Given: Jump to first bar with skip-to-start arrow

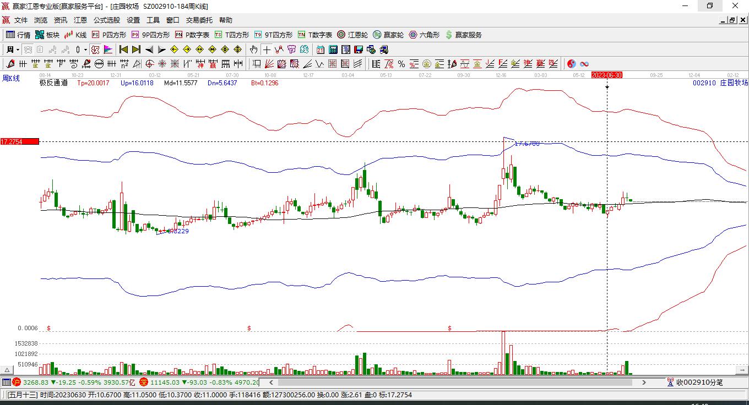Looking at the screenshot, I should click(124, 50).
